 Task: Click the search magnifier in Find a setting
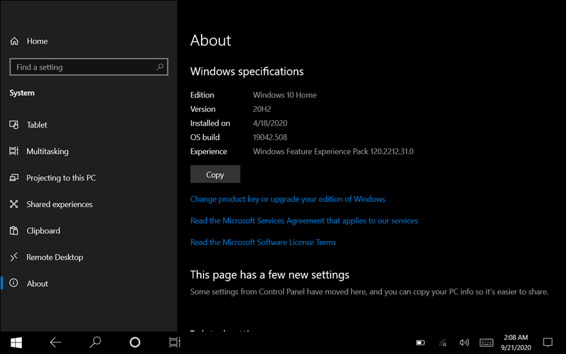160,67
